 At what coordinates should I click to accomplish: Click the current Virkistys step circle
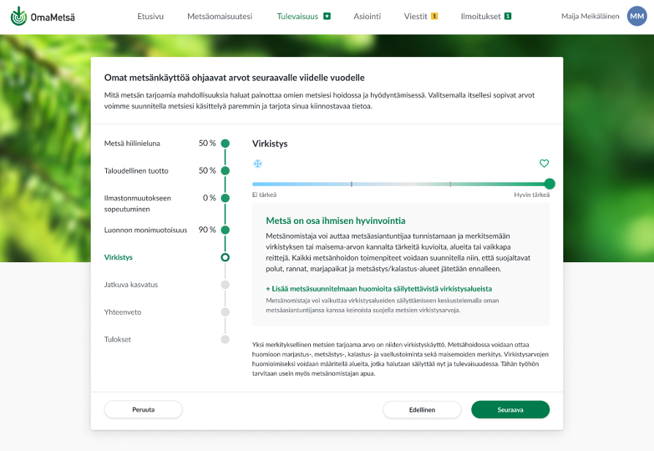225,257
